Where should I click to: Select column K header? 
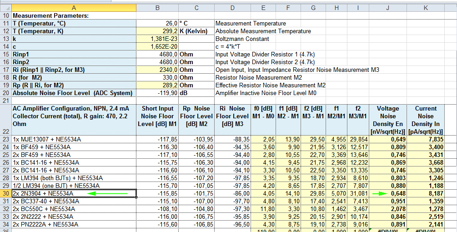(425, 8)
